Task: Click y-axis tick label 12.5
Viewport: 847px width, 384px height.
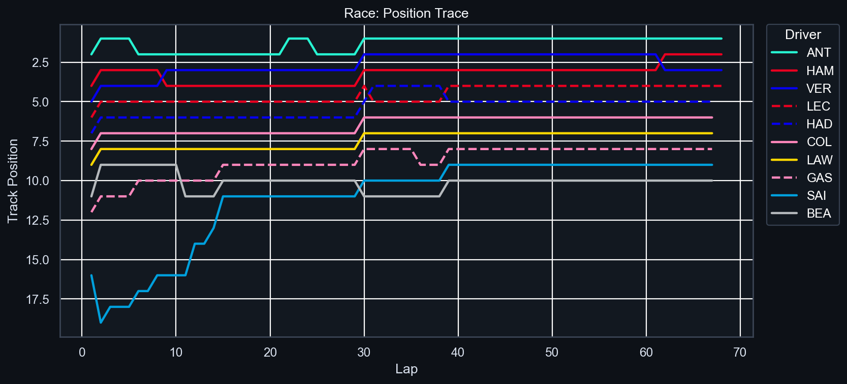Action: click(38, 221)
